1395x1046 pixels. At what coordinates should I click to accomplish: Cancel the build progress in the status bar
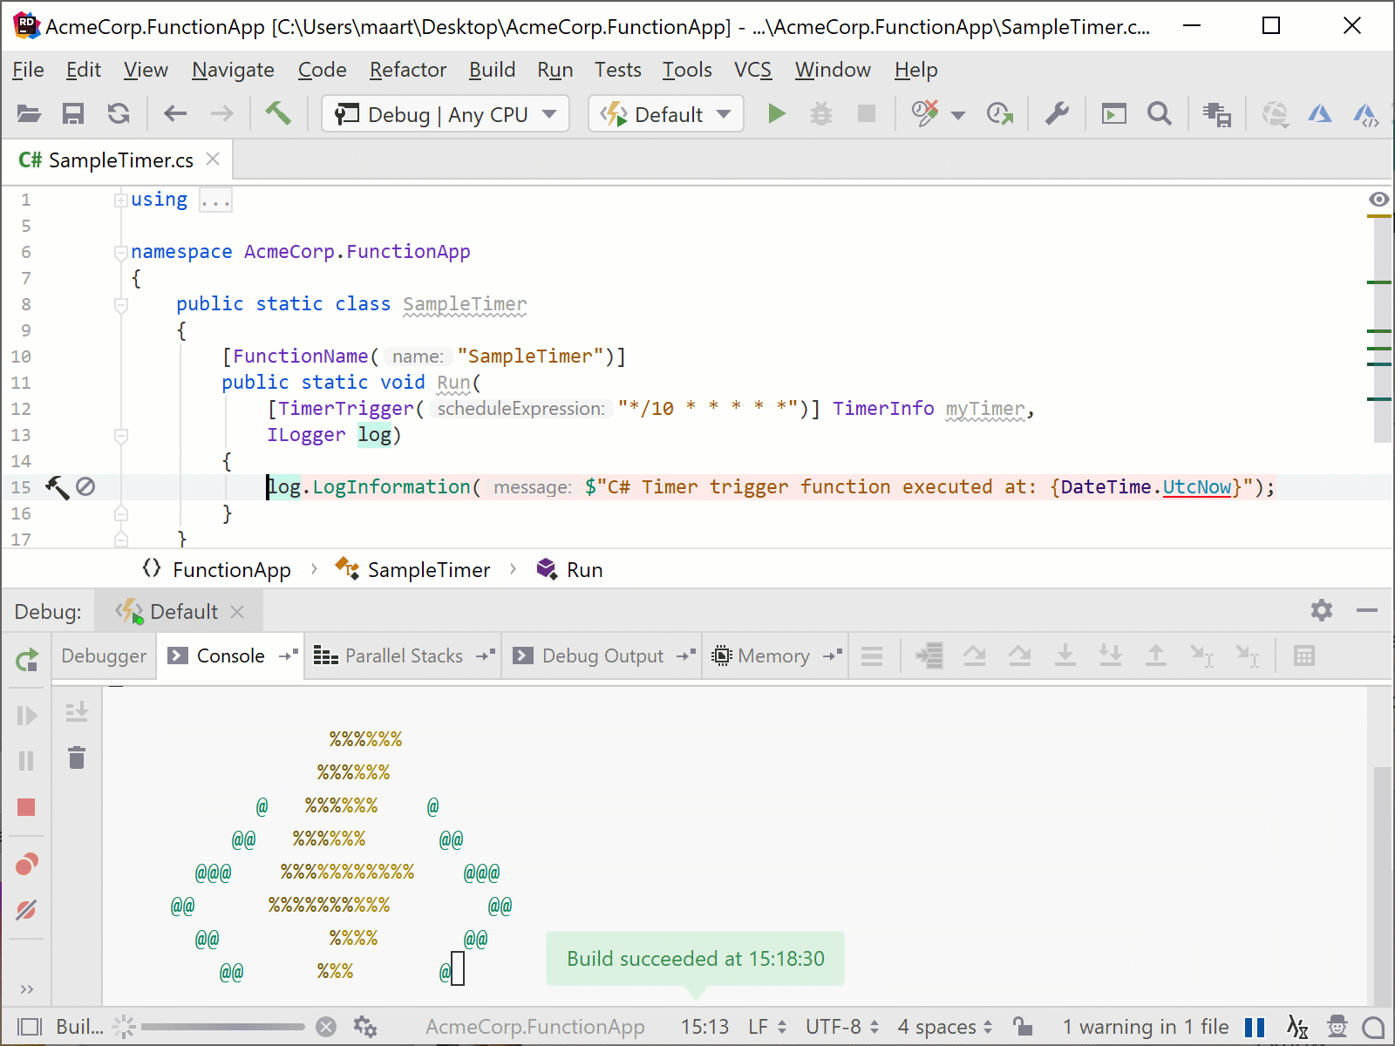click(x=326, y=1027)
